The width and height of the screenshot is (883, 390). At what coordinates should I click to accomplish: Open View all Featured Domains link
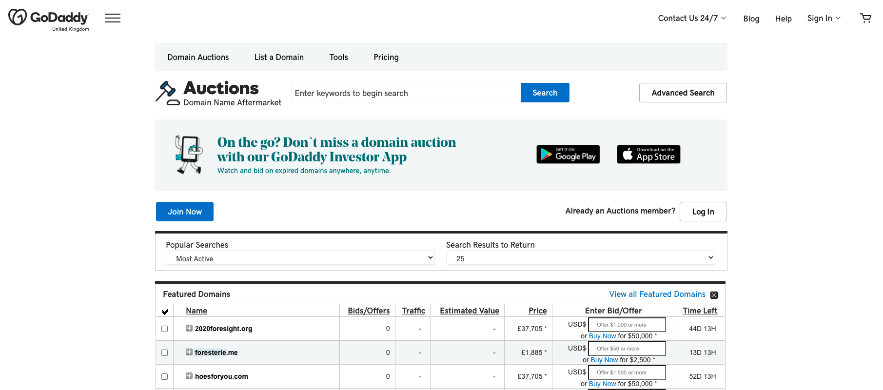pyautogui.click(x=657, y=294)
